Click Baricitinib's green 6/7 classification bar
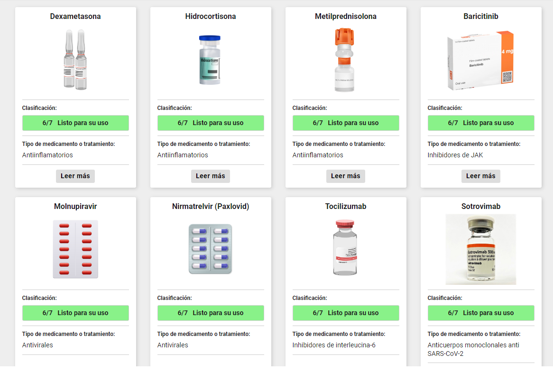The image size is (553, 372). (481, 123)
